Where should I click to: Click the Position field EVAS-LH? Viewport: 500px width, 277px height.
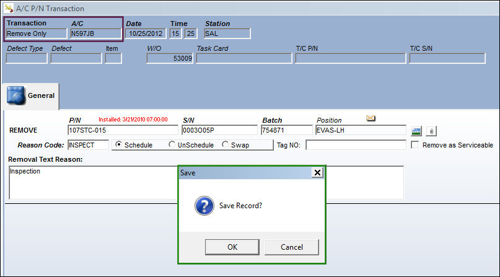[361, 130]
